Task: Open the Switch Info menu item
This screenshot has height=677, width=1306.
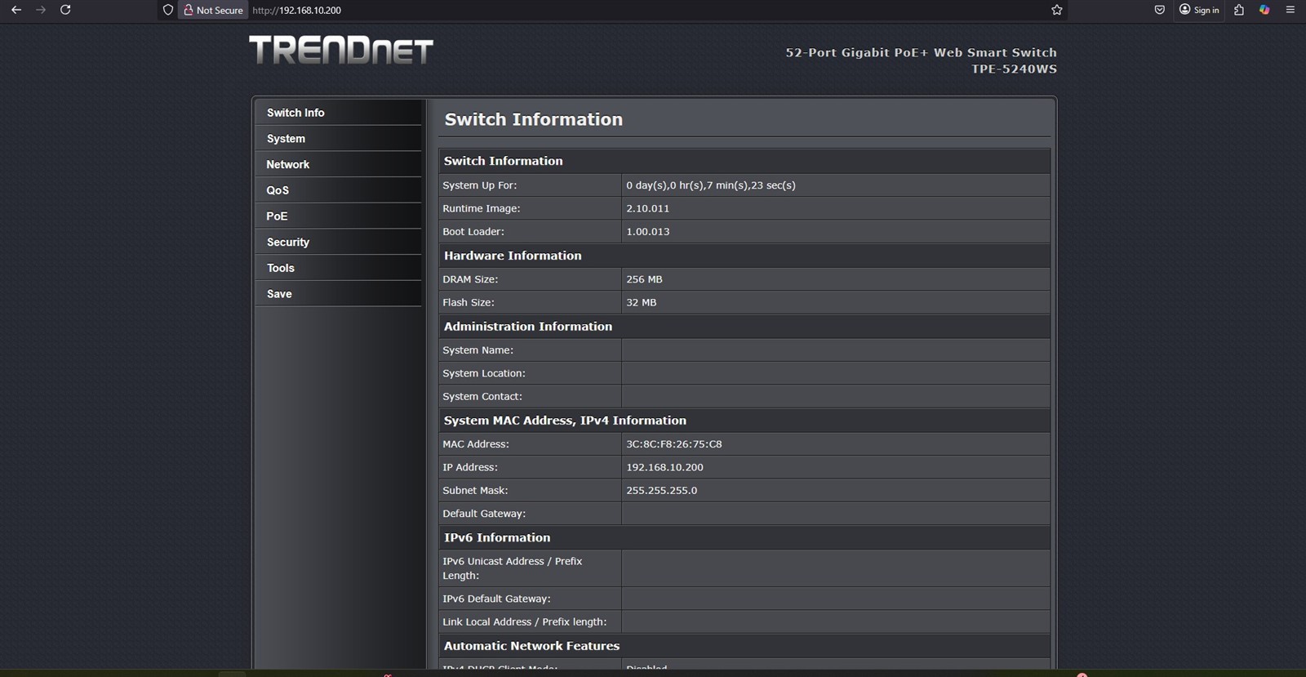Action: (339, 113)
